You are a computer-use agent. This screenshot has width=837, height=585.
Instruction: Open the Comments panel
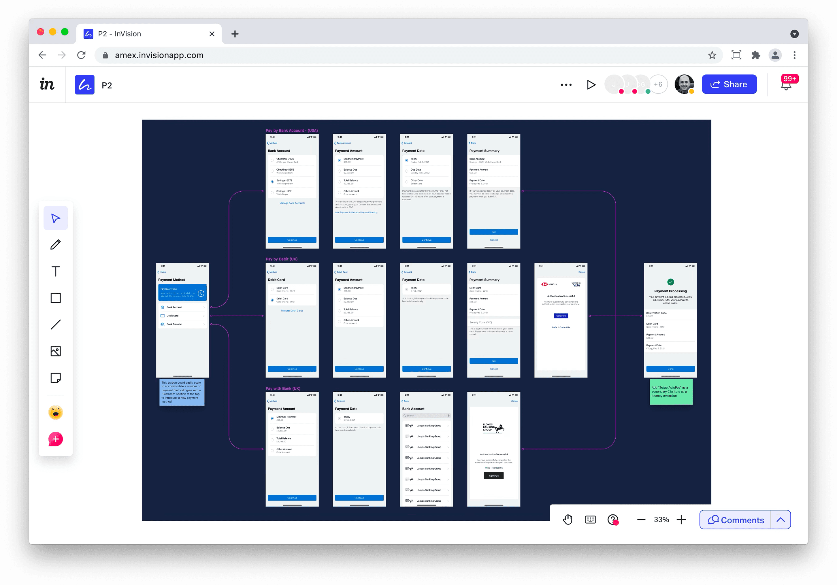[x=735, y=520]
